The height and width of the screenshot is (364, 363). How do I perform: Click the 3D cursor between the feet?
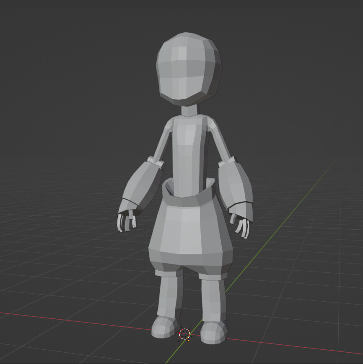click(185, 335)
